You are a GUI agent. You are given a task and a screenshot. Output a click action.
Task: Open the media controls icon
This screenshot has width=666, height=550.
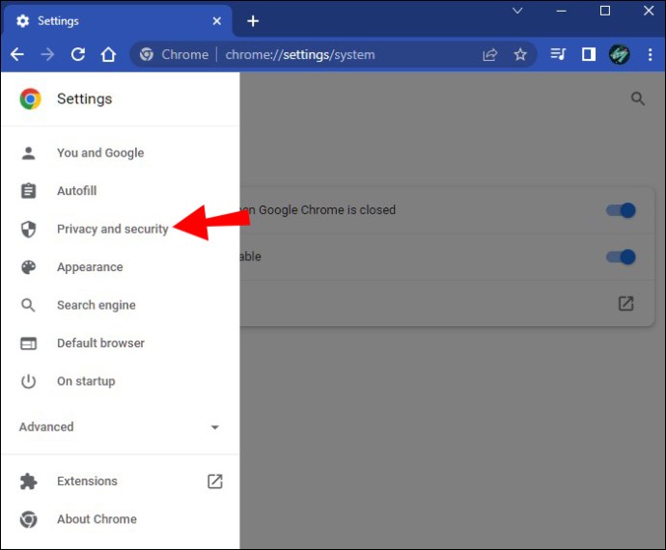(558, 54)
